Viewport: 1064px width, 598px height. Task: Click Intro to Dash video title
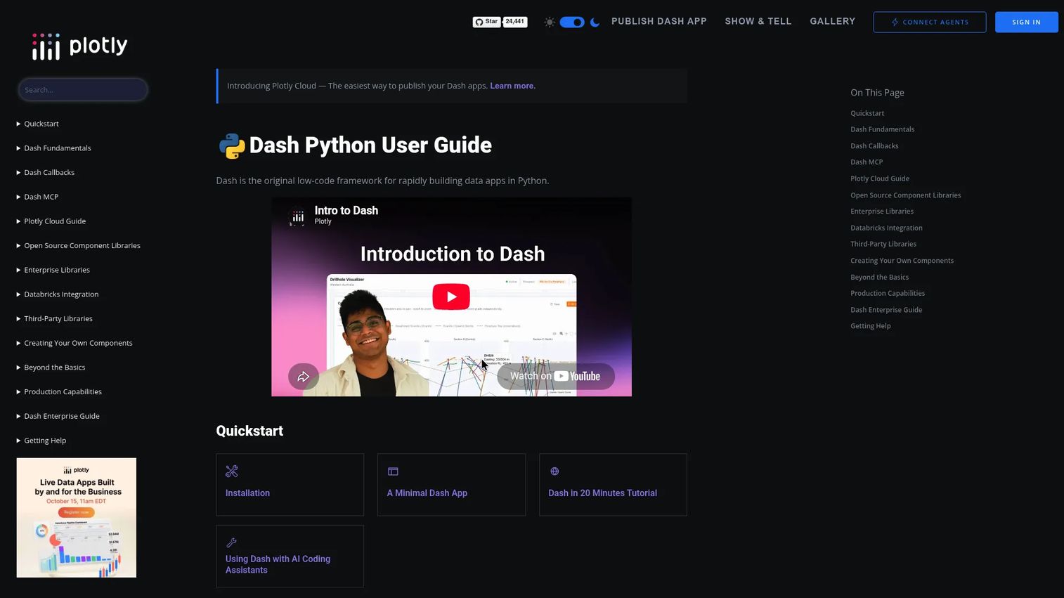point(346,210)
